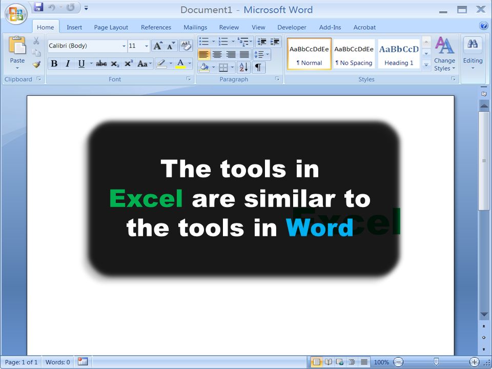Open the Developer tab
Screen dimensions: 492x369
tap(292, 27)
